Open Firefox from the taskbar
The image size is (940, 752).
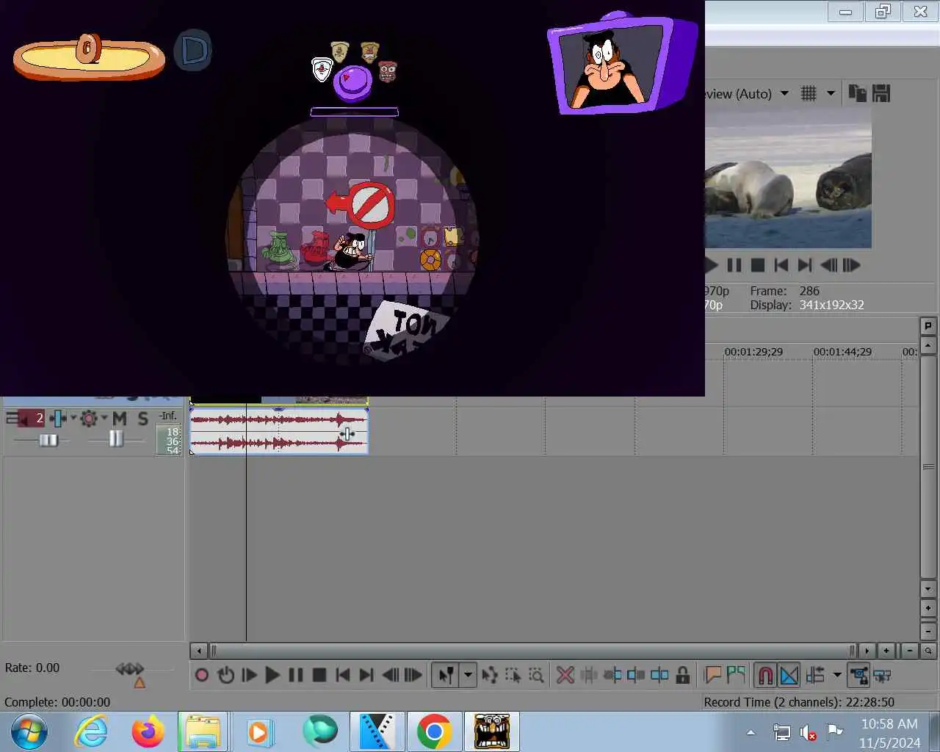pyautogui.click(x=148, y=731)
